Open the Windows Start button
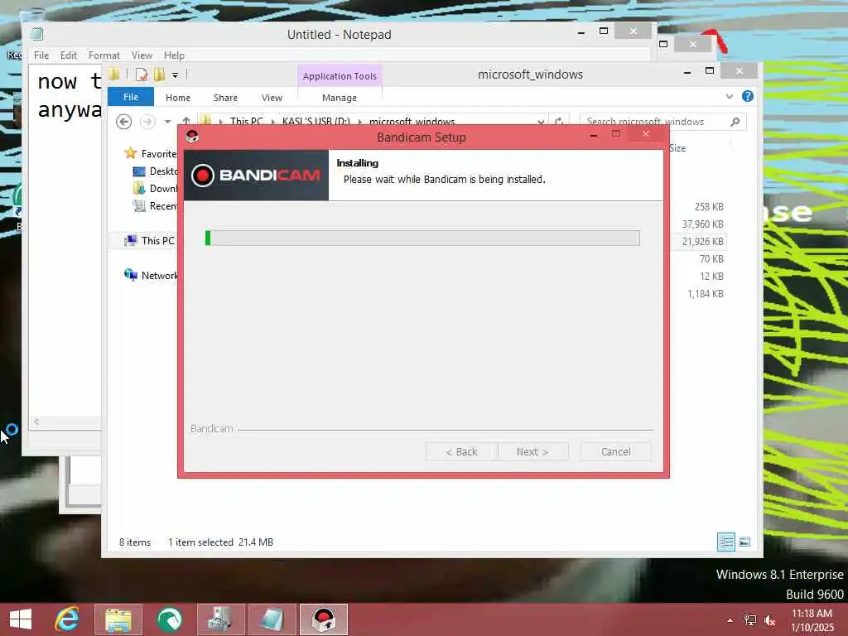This screenshot has width=848, height=636. 21,619
